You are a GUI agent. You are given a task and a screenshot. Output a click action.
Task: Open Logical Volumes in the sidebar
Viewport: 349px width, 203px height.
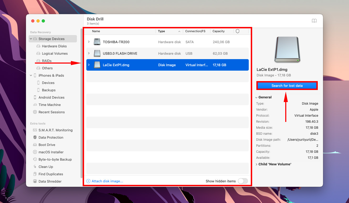coord(55,53)
